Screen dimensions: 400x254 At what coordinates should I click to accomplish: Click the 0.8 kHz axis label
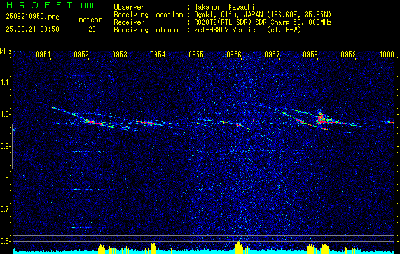point(5,178)
